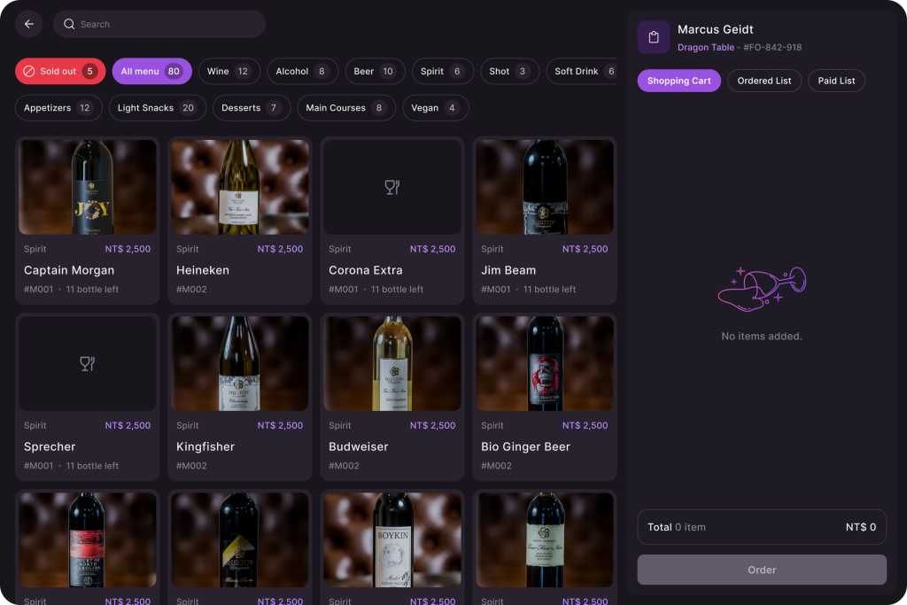Filter by Sold out items
The height and width of the screenshot is (605, 907).
coord(60,71)
